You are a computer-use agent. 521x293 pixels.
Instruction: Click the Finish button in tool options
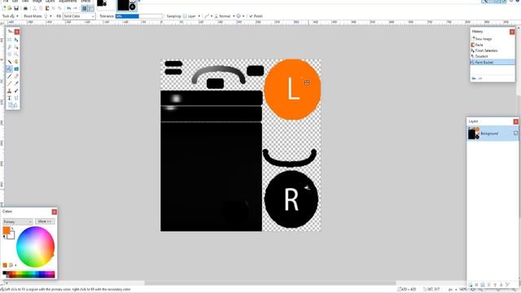point(256,16)
